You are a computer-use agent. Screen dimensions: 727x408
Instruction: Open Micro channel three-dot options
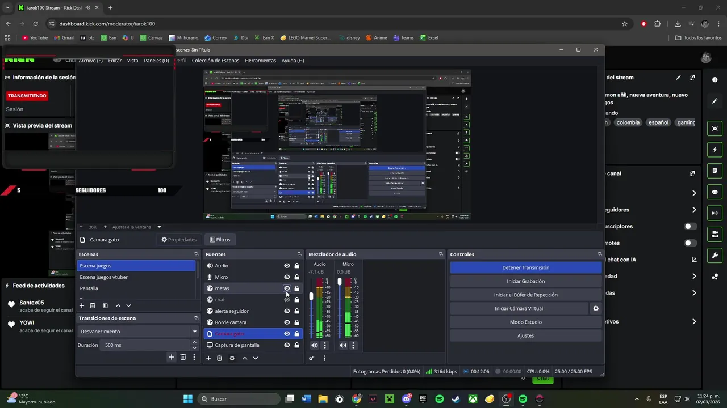coord(353,345)
